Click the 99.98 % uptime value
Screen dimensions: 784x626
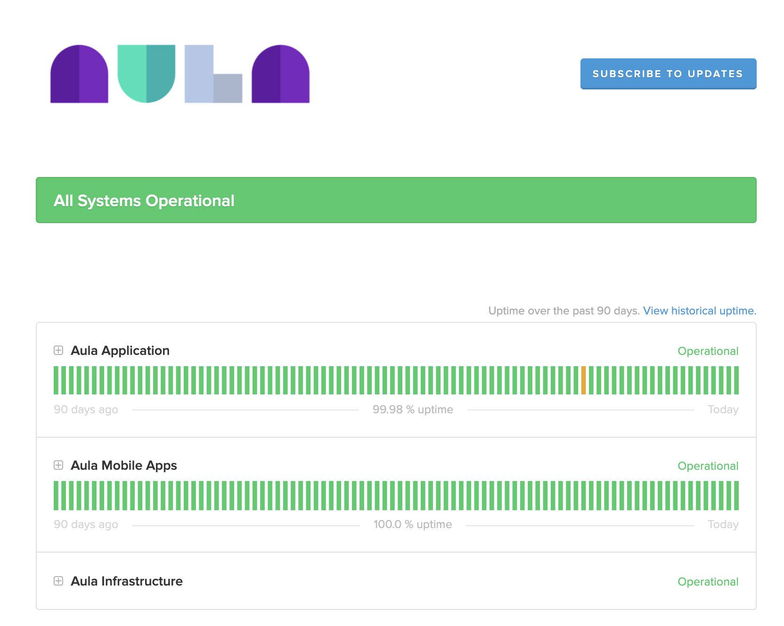click(413, 409)
